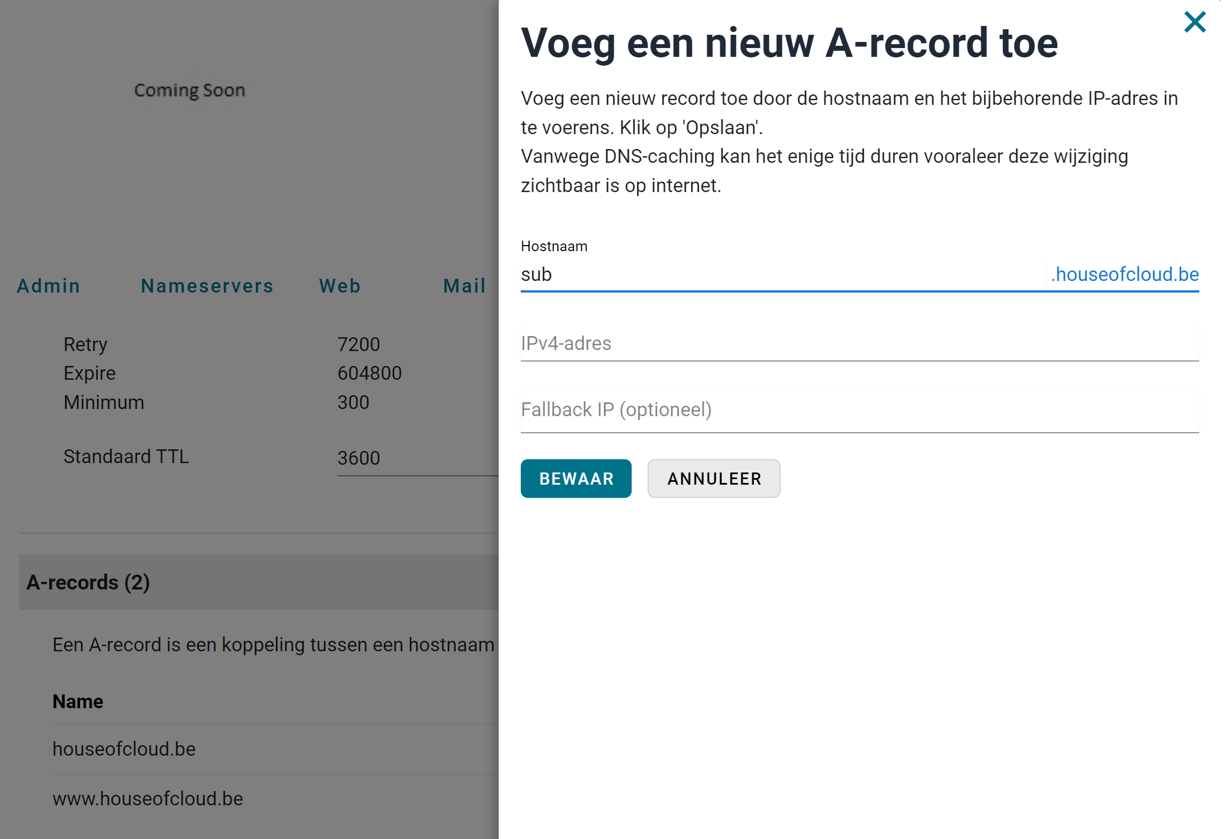This screenshot has height=839, width=1228.
Task: Close the A-record panel with the X icon
Action: click(1194, 22)
